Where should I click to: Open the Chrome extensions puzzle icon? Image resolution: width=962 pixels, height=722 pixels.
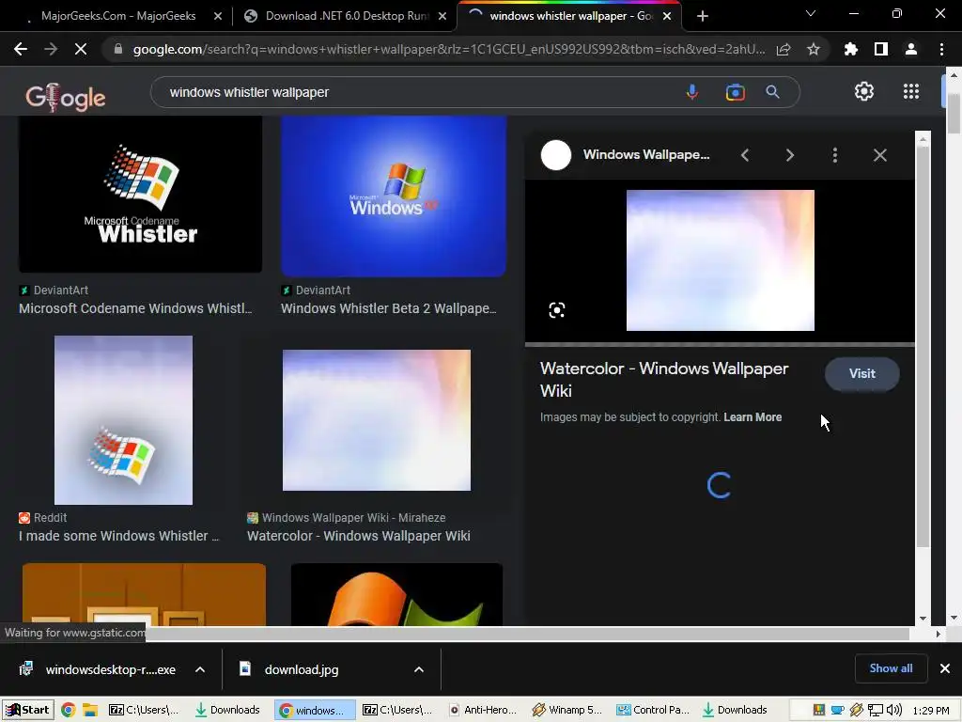[851, 49]
